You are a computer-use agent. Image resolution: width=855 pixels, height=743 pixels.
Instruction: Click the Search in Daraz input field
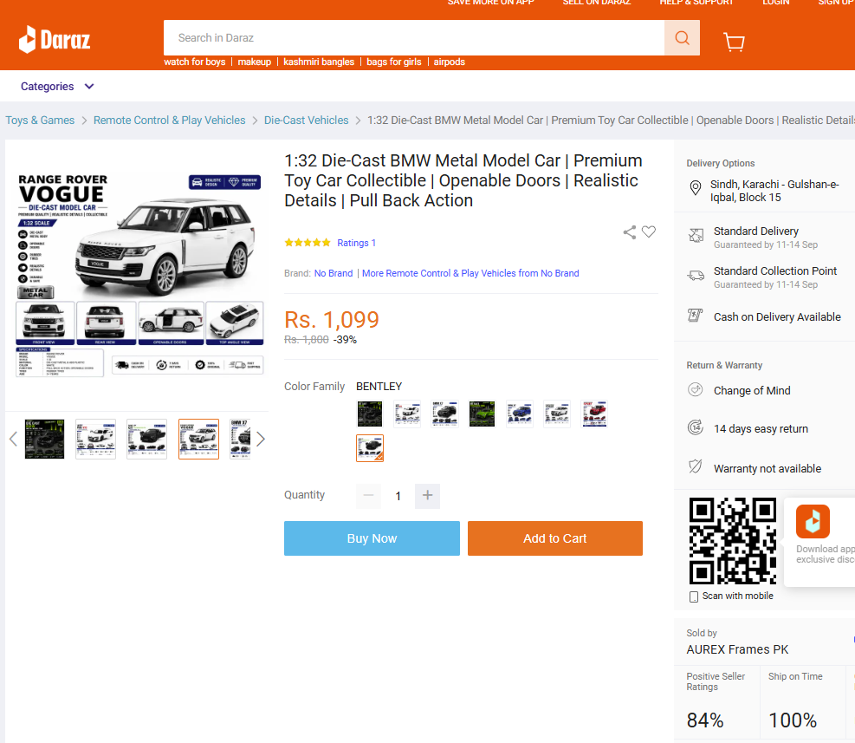pyautogui.click(x=414, y=37)
